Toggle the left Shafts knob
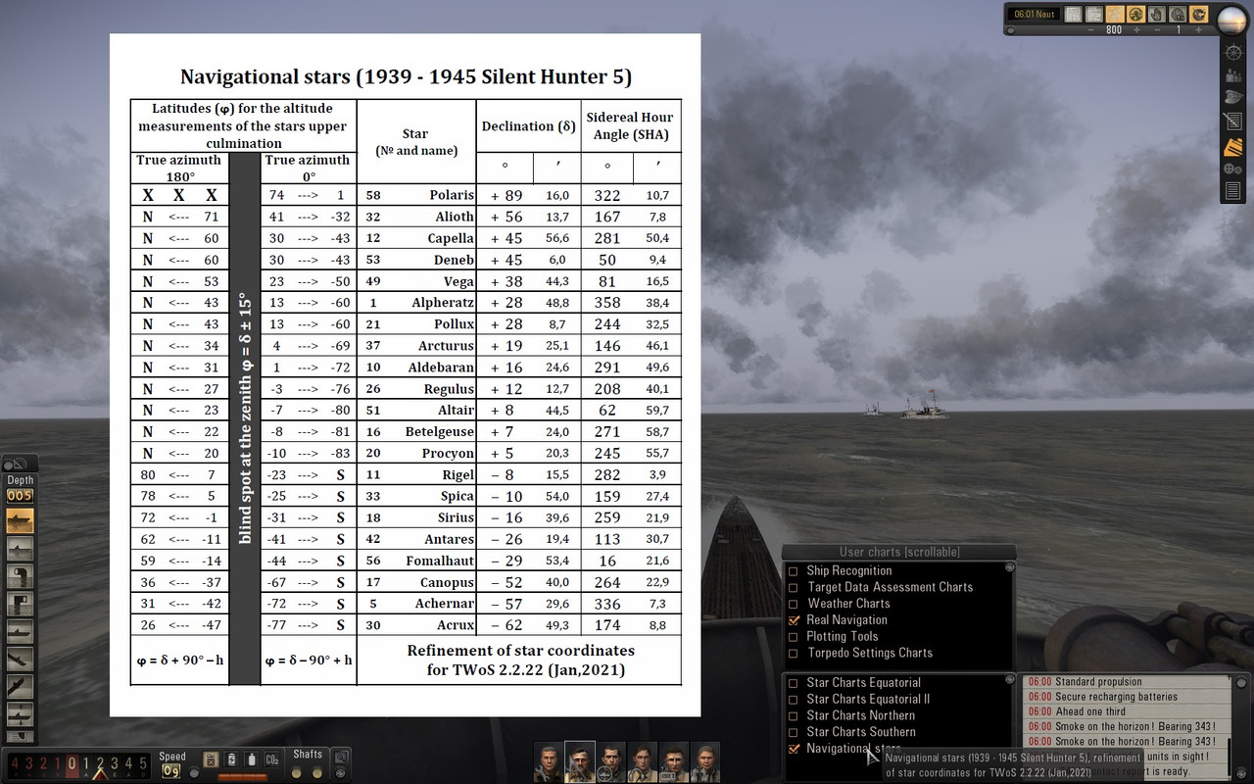The height and width of the screenshot is (784, 1254). [x=296, y=772]
